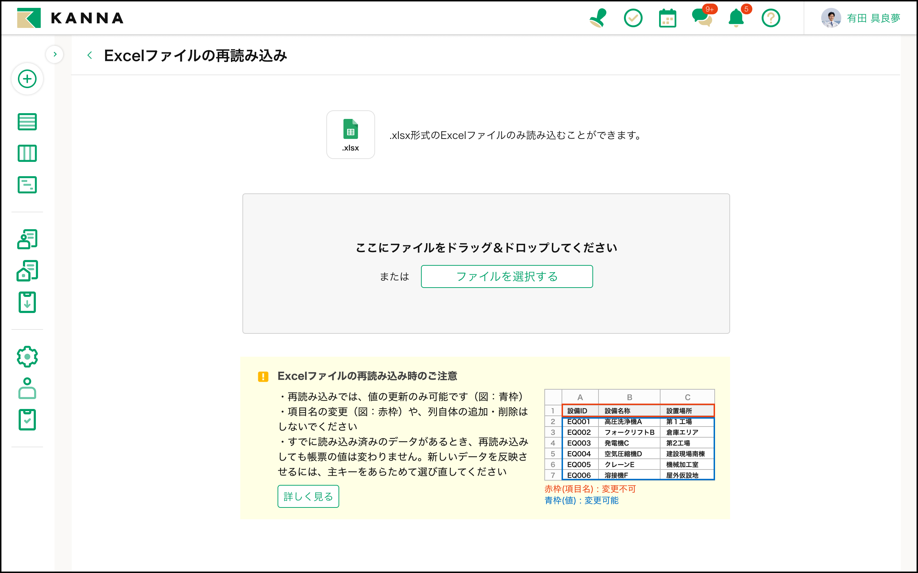Open notifications bell with 5 badge
The width and height of the screenshot is (918, 573).
coord(736,18)
